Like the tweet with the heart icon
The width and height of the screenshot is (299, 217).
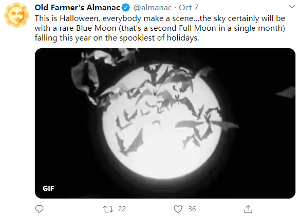[178, 209]
